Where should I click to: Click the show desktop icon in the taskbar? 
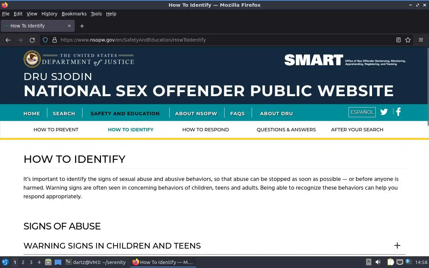(x=58, y=262)
